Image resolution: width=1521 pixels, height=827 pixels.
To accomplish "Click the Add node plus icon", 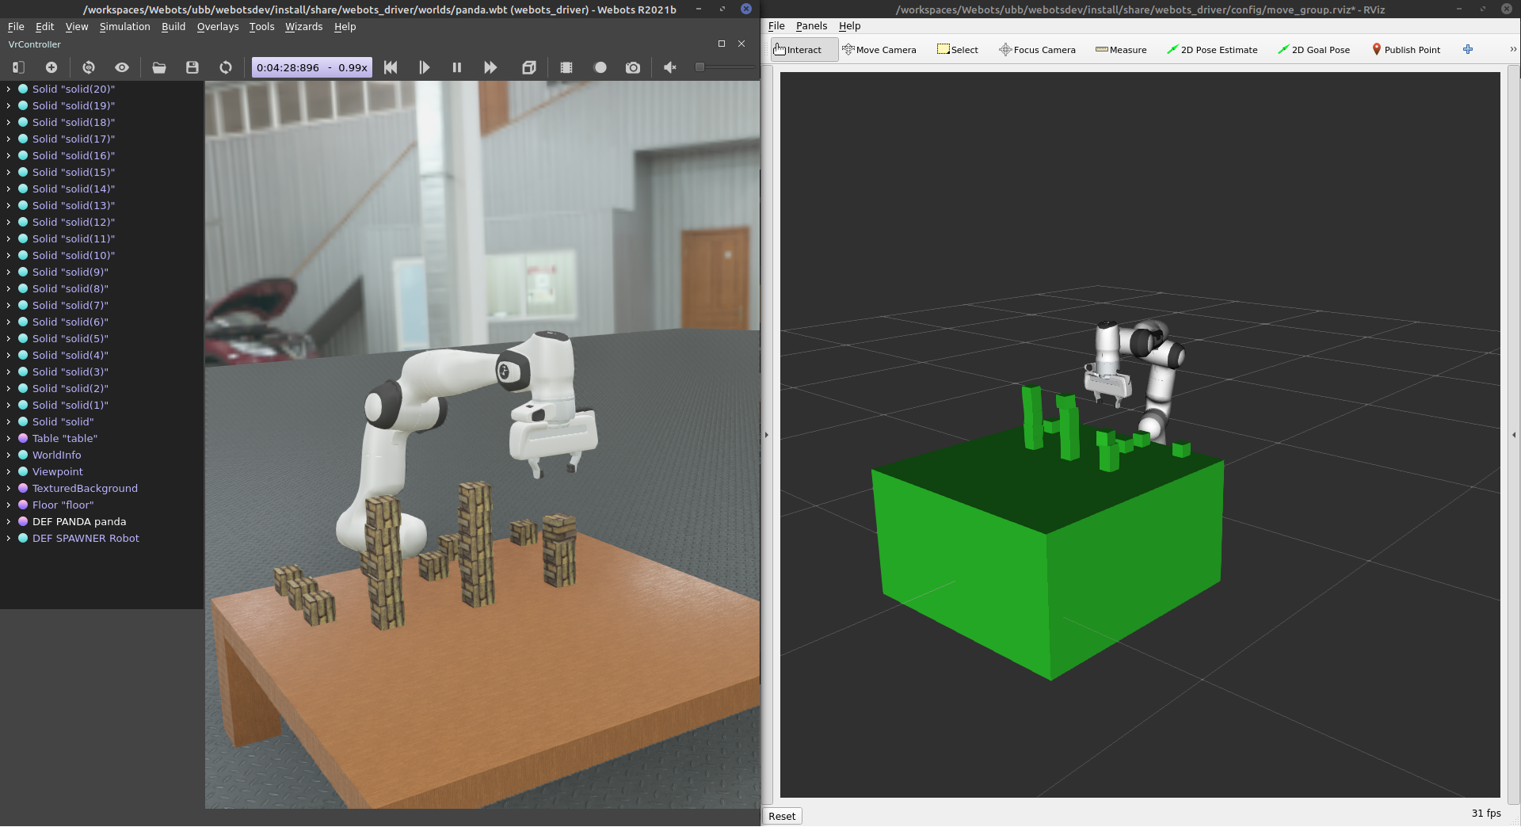I will tap(51, 68).
